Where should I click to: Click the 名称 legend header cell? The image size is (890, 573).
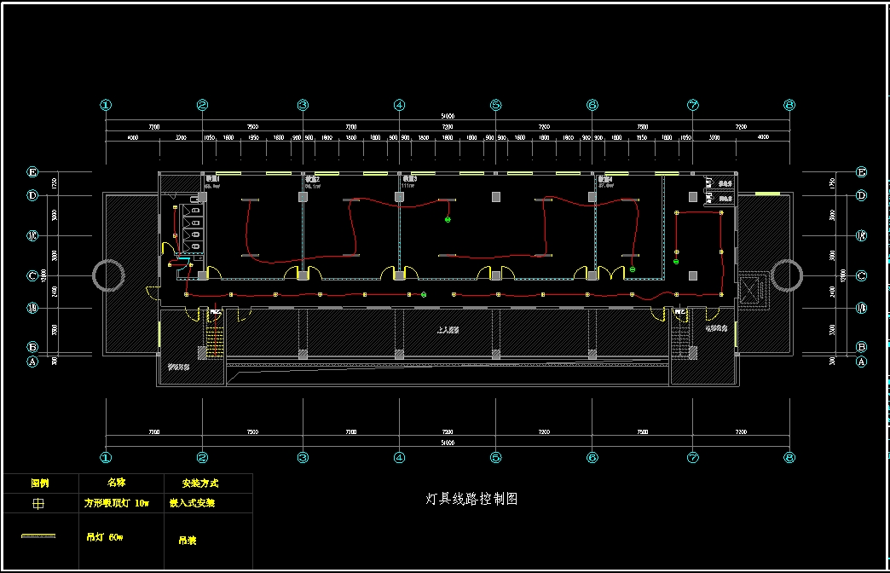(116, 483)
